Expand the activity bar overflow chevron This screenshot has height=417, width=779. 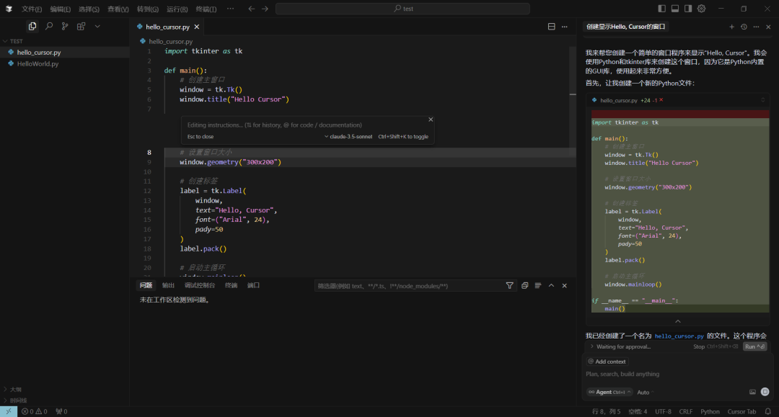pyautogui.click(x=97, y=26)
